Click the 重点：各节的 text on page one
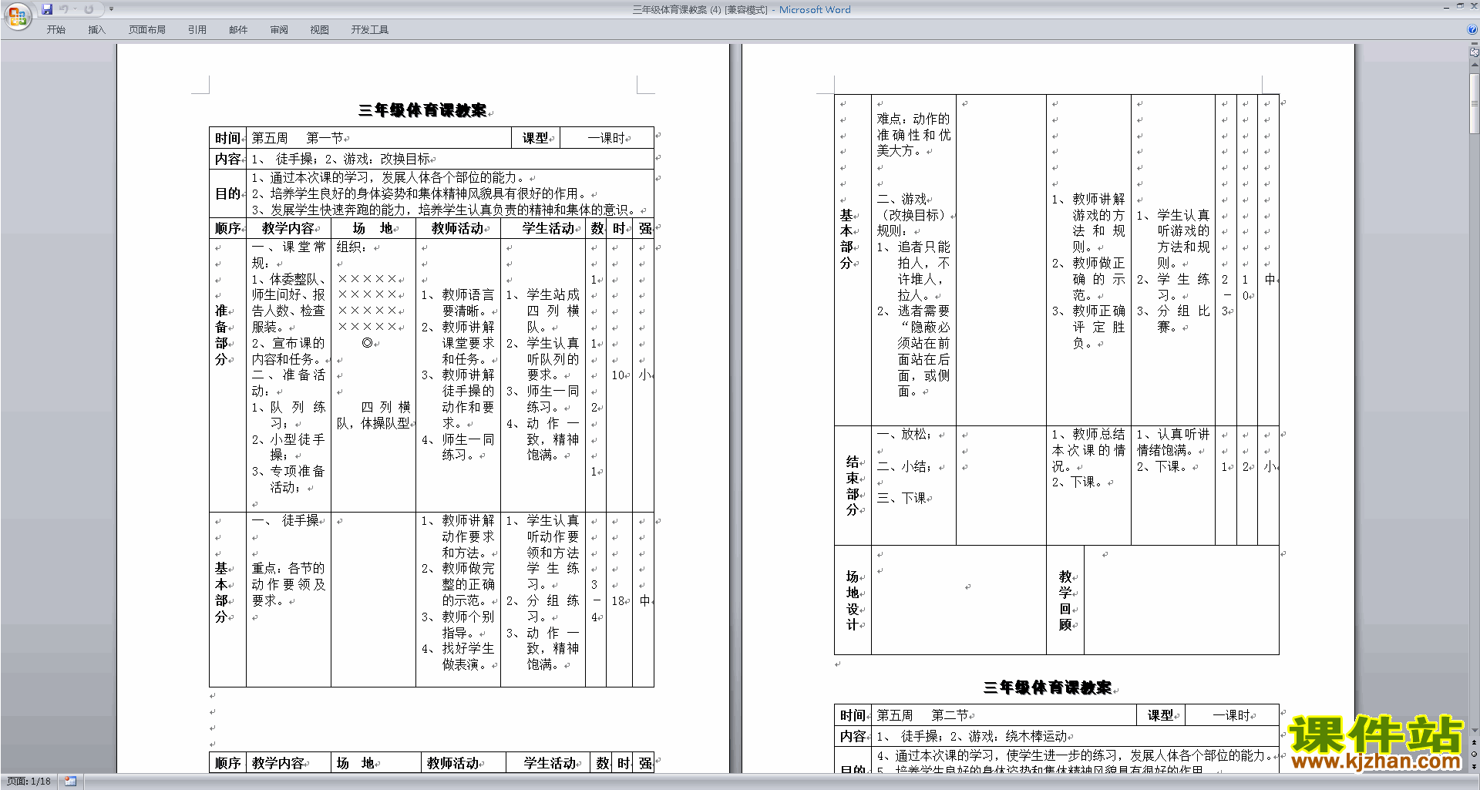1480x790 pixels. point(288,568)
